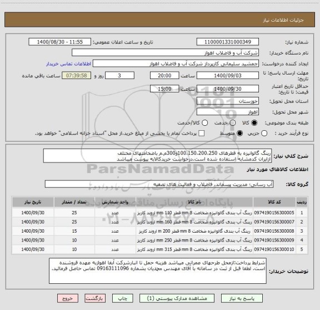Click product code 0974190156300009
The height and width of the screenshot is (310, 320).
point(274,240)
